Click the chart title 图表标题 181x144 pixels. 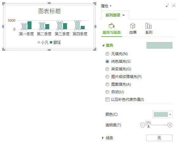click(x=50, y=11)
